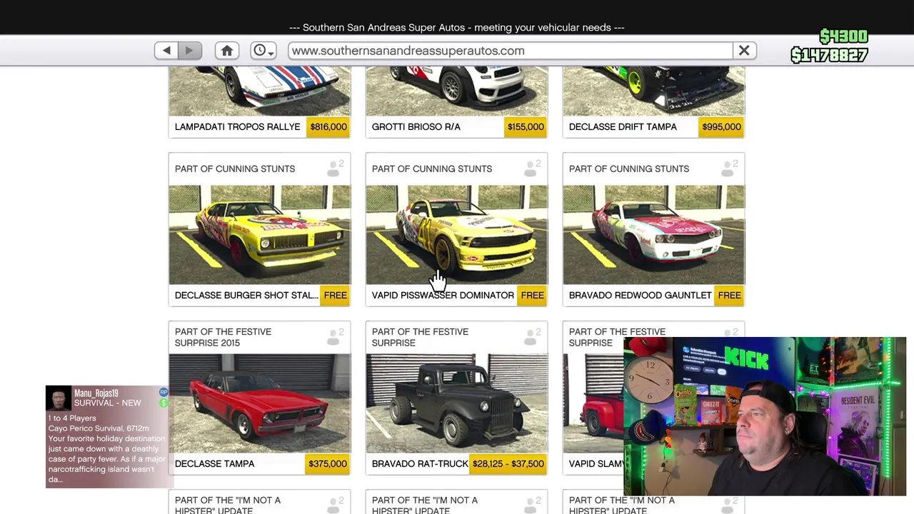Go forward with the browser forward arrow
This screenshot has width=914, height=514.
point(189,51)
